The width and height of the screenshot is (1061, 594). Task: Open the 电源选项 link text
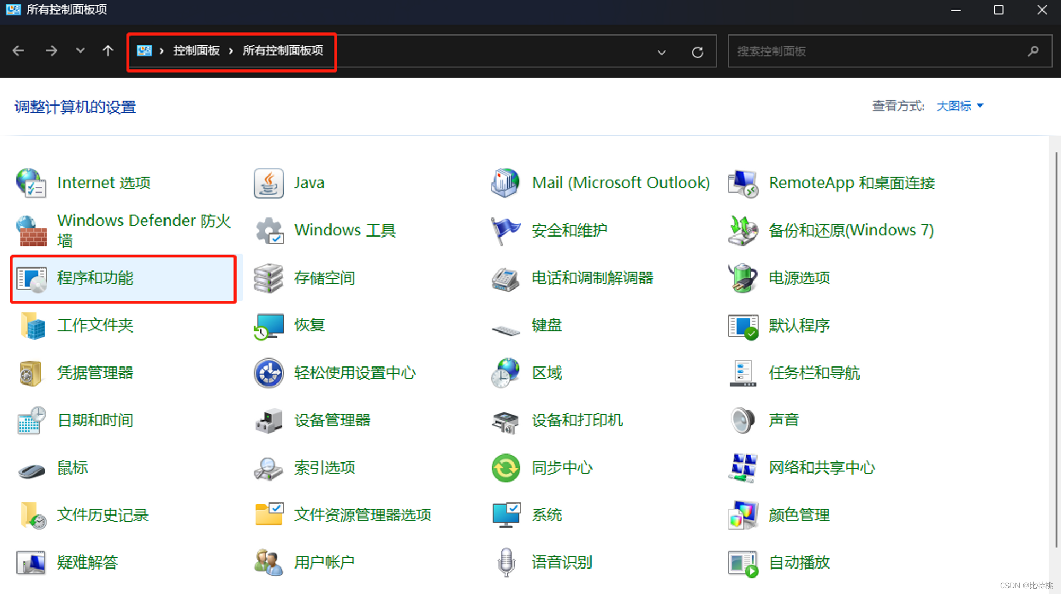coord(799,278)
